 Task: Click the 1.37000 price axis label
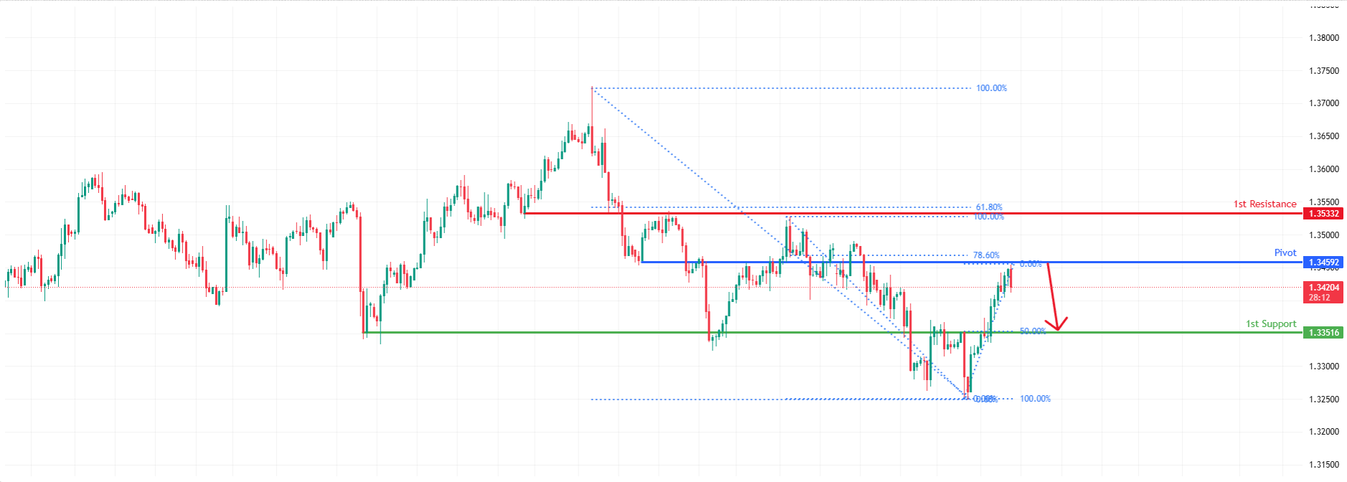[x=1323, y=103]
